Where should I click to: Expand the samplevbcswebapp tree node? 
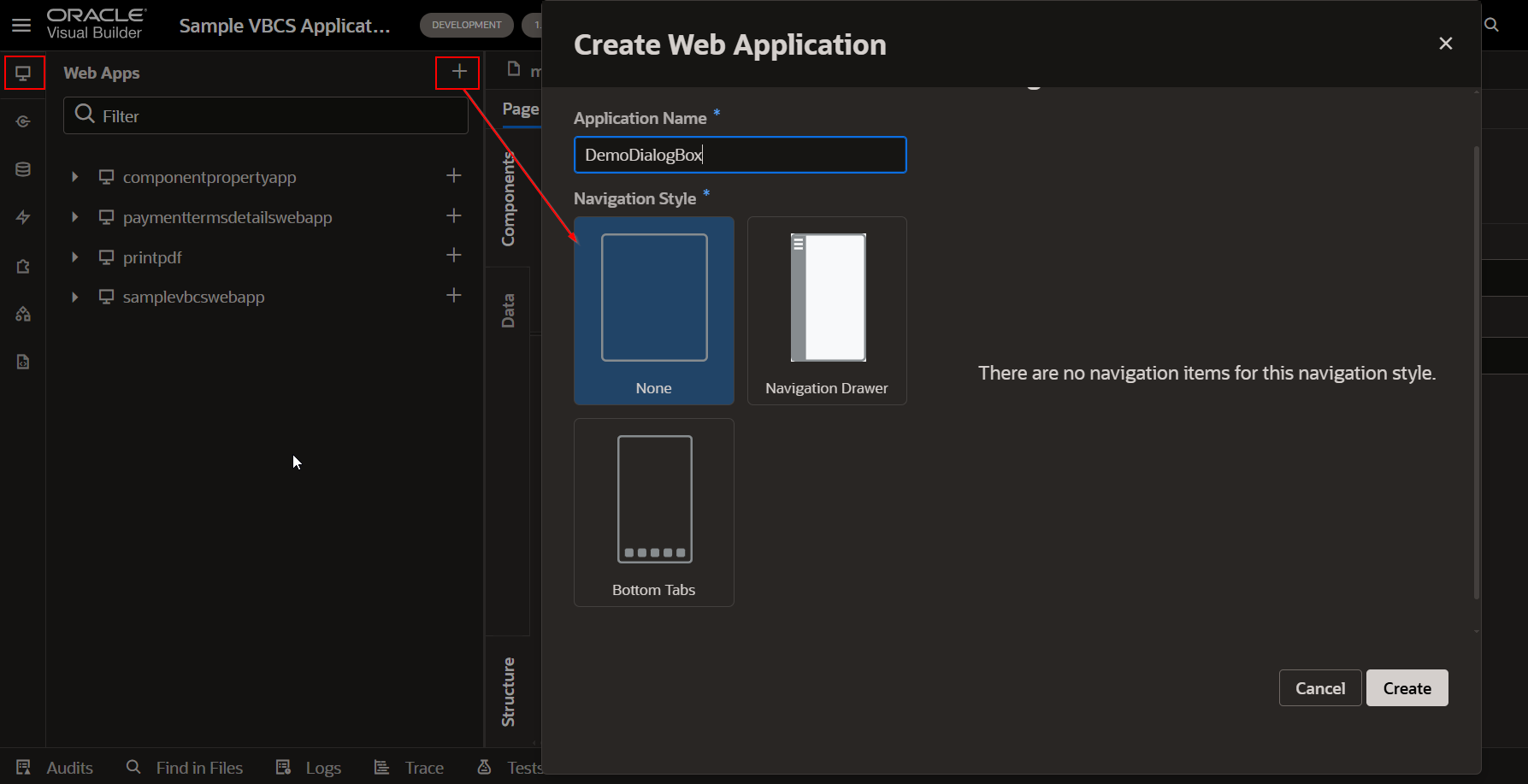(75, 297)
